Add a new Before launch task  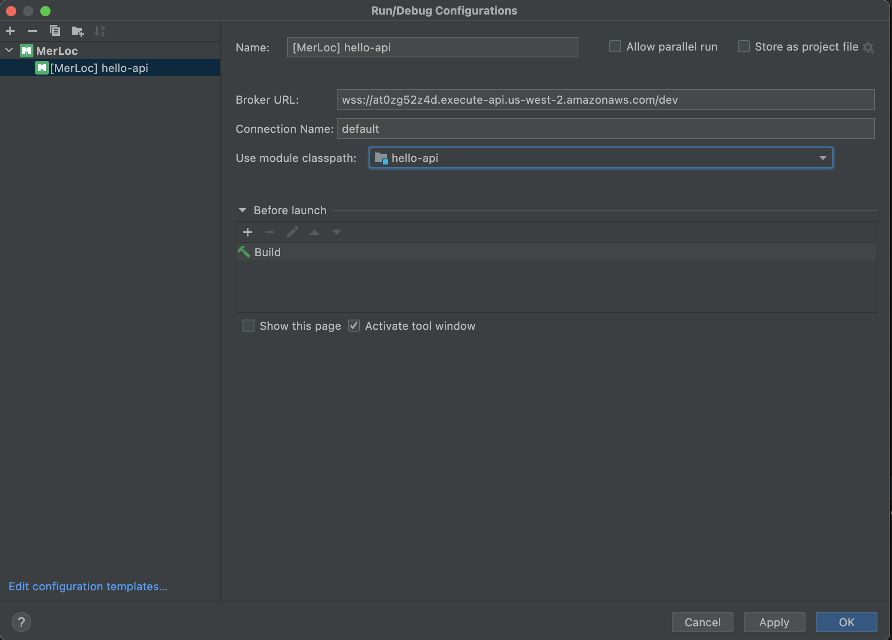tap(248, 232)
